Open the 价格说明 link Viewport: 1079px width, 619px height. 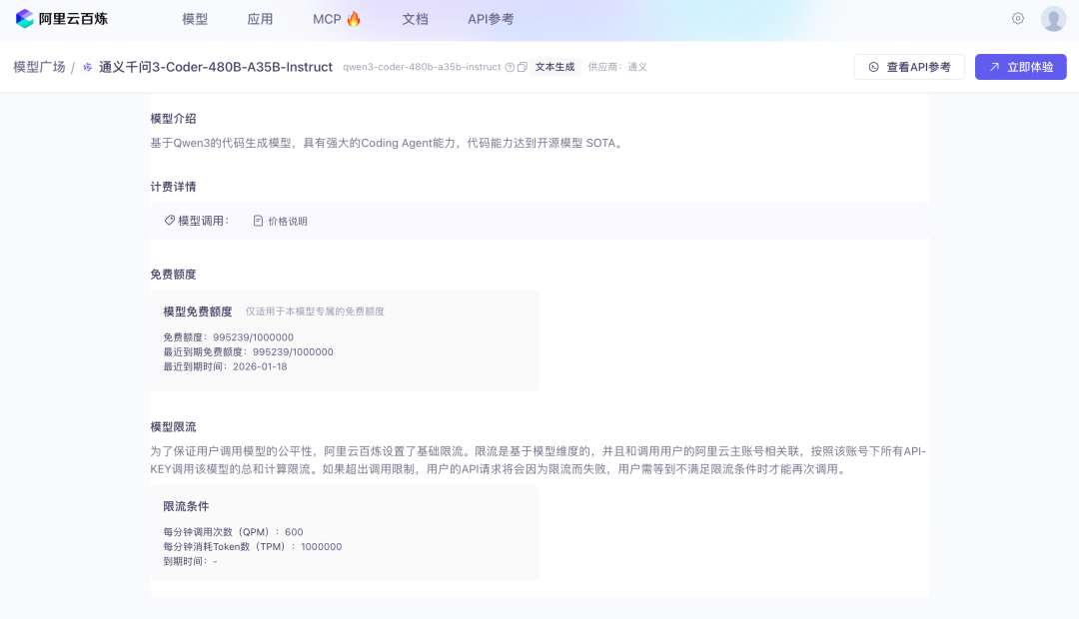pos(280,221)
